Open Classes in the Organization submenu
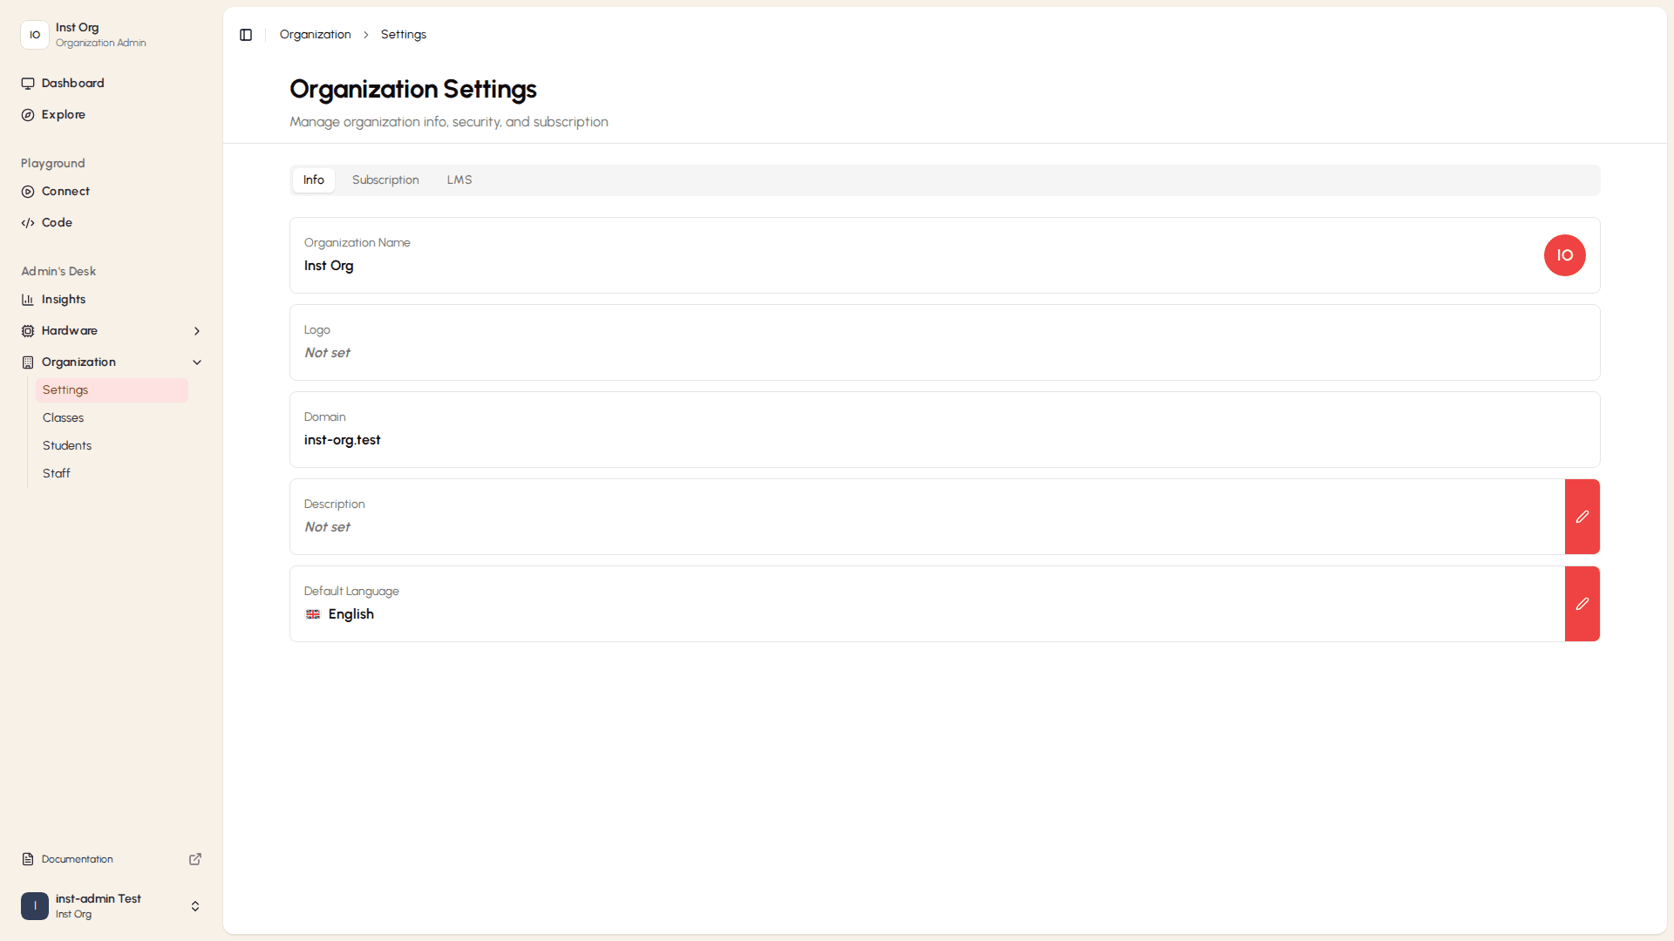The width and height of the screenshot is (1674, 941). point(112,418)
